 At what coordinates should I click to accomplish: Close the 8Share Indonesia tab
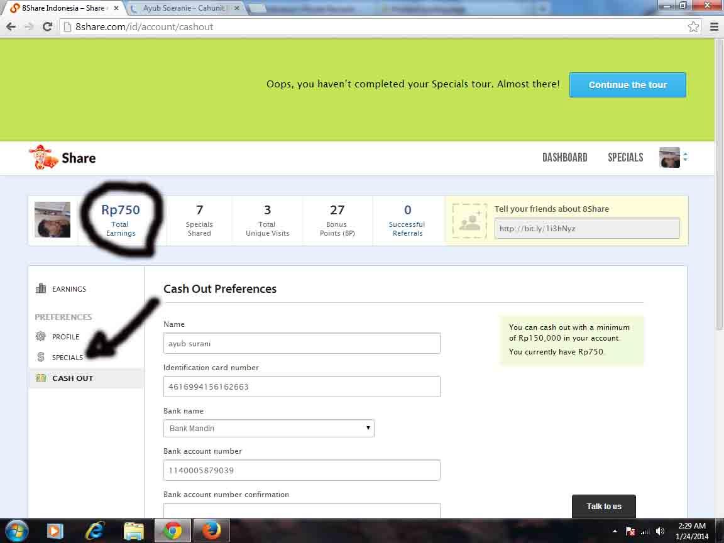pos(116,8)
